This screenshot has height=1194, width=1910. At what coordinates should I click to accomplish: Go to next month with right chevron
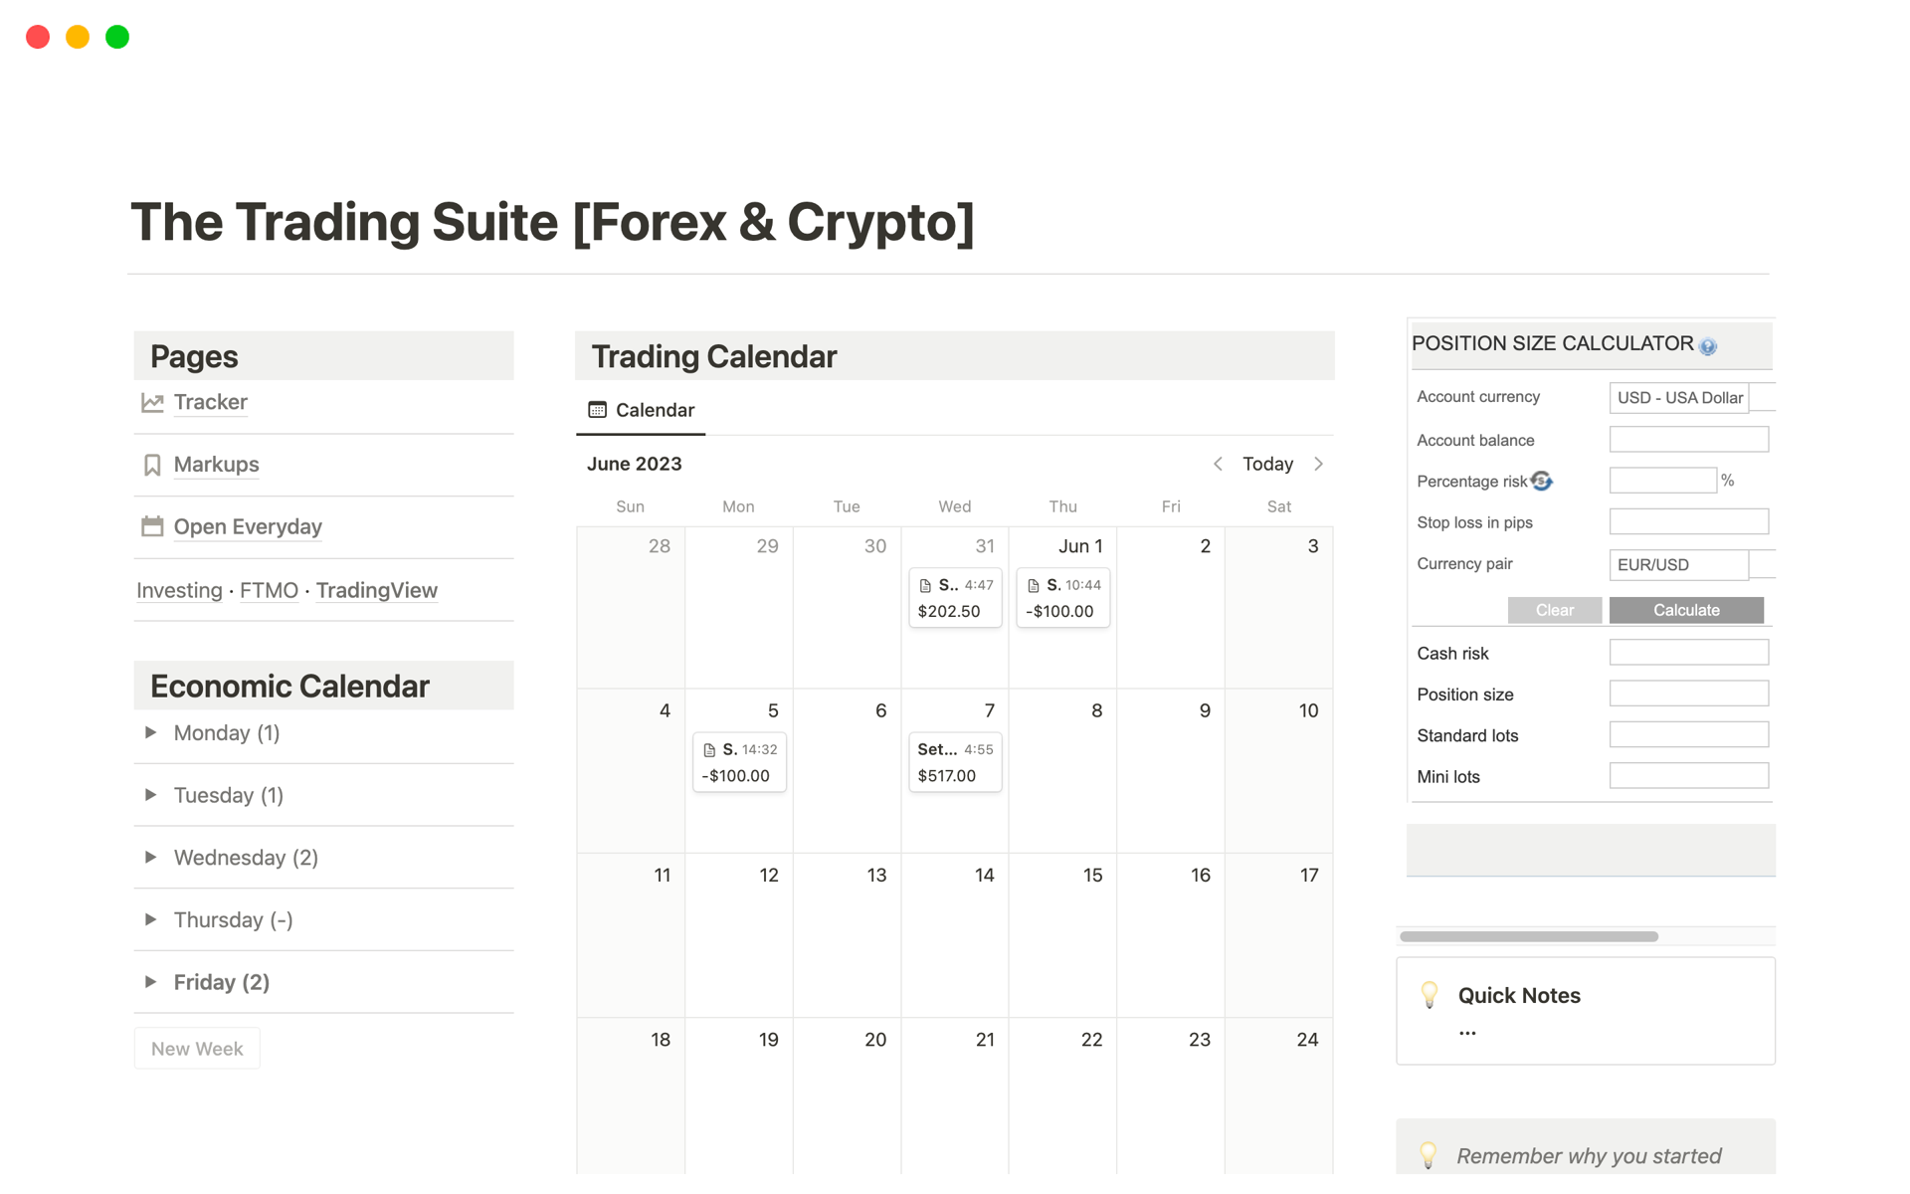coord(1319,464)
